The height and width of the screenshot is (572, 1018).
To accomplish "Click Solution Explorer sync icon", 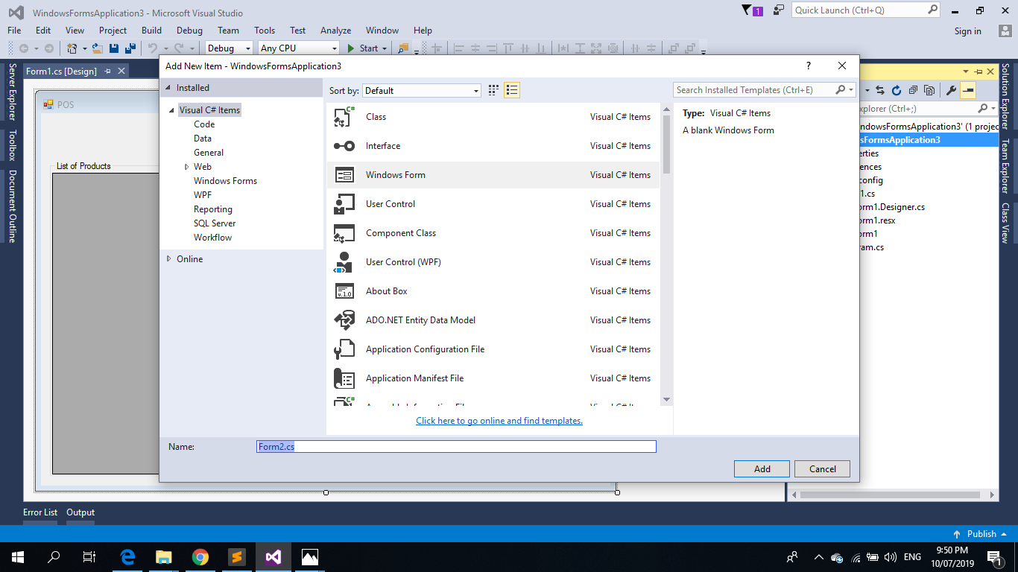I will coord(880,90).
